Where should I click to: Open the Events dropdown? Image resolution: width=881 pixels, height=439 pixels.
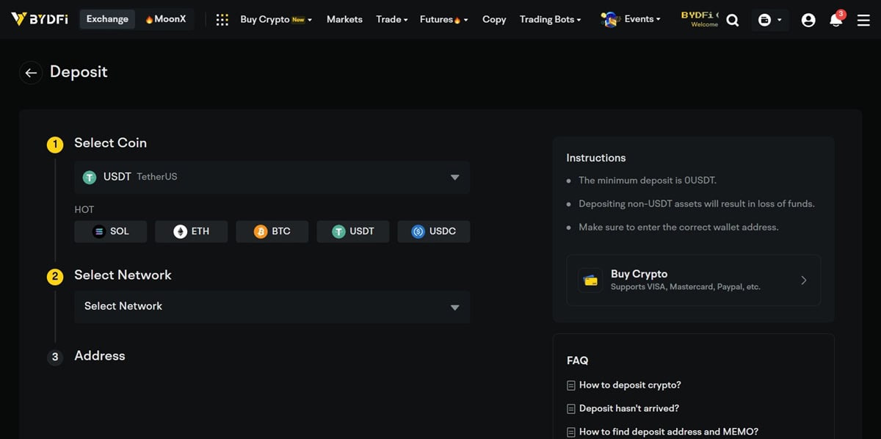tap(642, 19)
